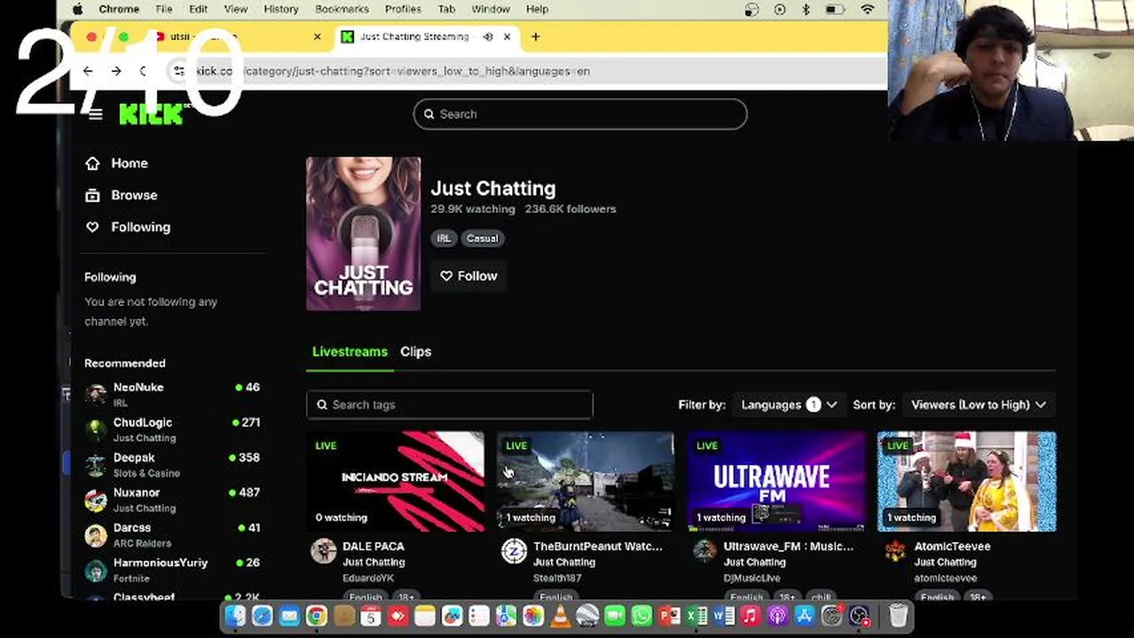This screenshot has height=638, width=1134.
Task: Open Chrome Bookmarks menu
Action: [342, 9]
